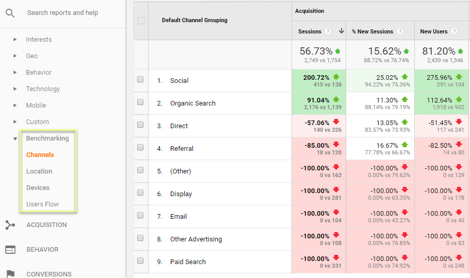Click the Acquisition column group header
470x278 pixels.
[x=310, y=11]
